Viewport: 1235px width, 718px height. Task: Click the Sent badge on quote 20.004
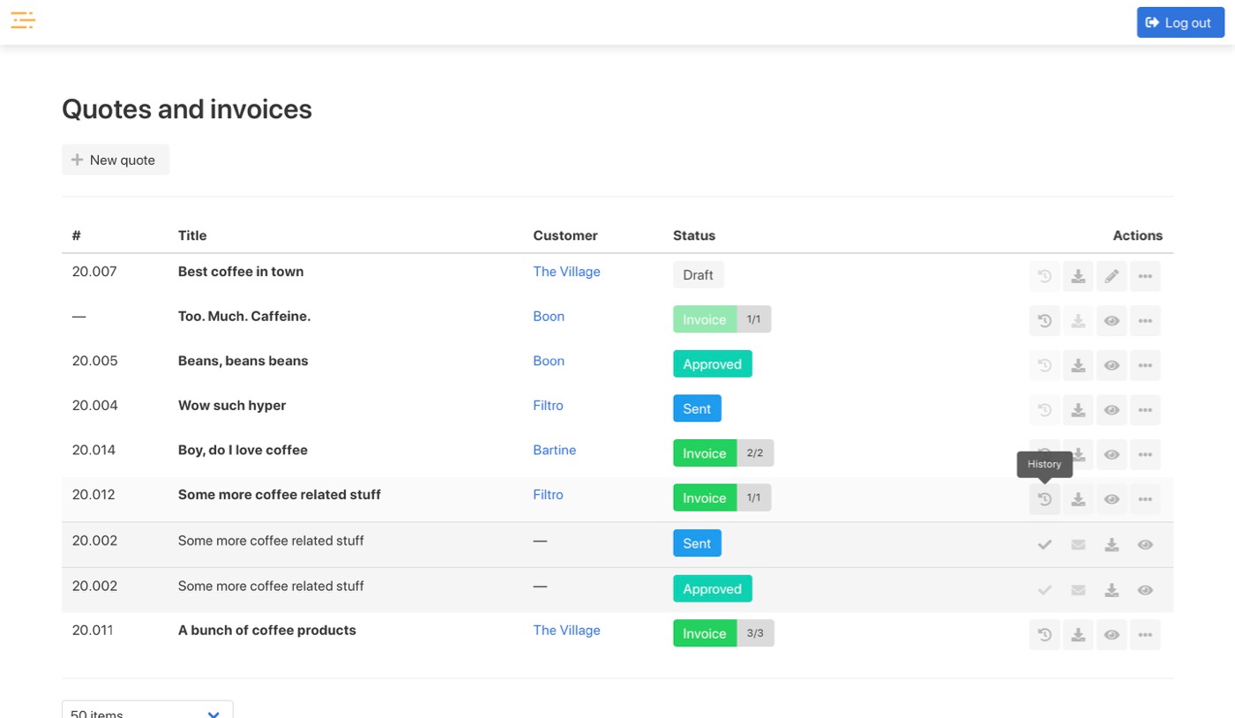click(x=697, y=408)
